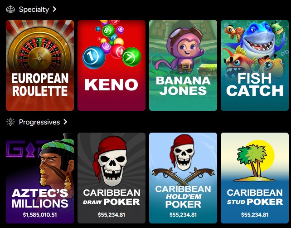This screenshot has width=291, height=228.
Task: Click the palm tree island Caribbean Stud image
Action: point(255,161)
